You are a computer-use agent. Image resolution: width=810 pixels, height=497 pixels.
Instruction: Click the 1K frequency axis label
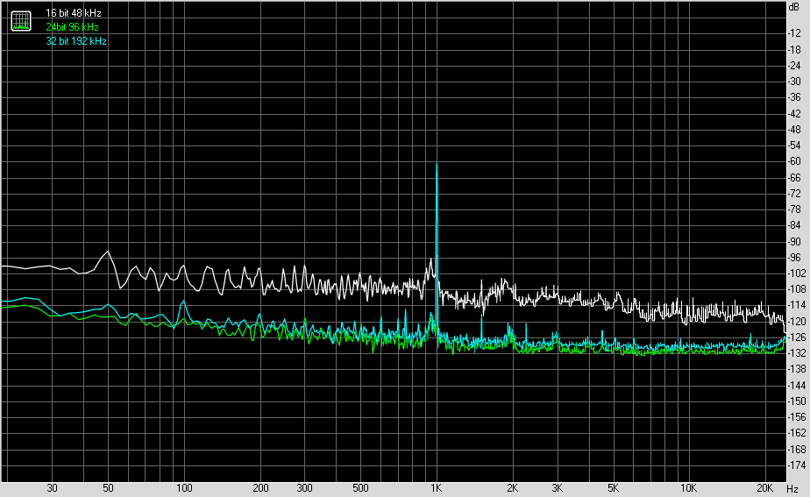pyautogui.click(x=437, y=488)
